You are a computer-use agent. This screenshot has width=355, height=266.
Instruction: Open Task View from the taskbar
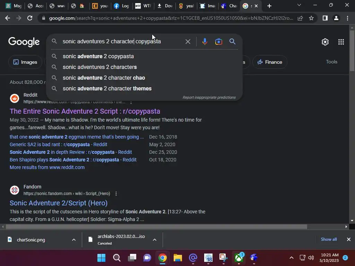[132, 258]
